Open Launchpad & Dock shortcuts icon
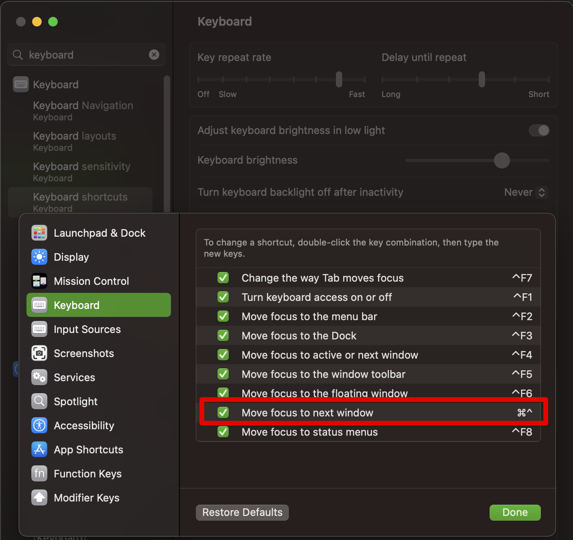The image size is (573, 540). click(x=39, y=233)
